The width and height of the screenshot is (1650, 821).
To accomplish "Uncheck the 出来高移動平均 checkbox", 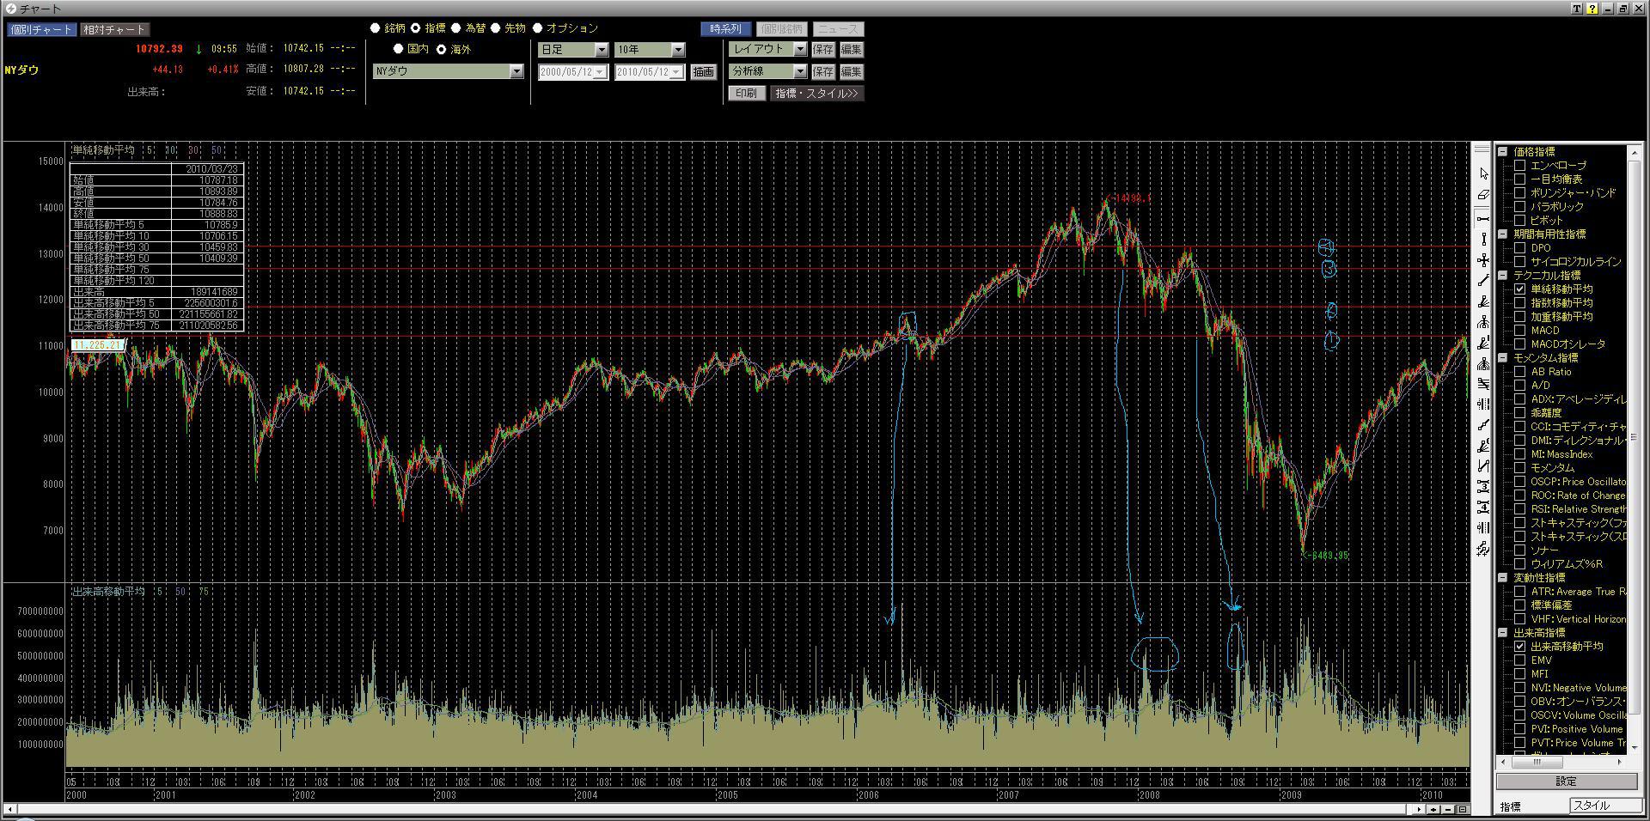I will pyautogui.click(x=1520, y=647).
